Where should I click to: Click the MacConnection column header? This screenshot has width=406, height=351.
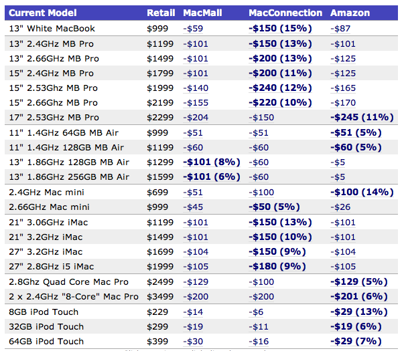click(x=285, y=13)
